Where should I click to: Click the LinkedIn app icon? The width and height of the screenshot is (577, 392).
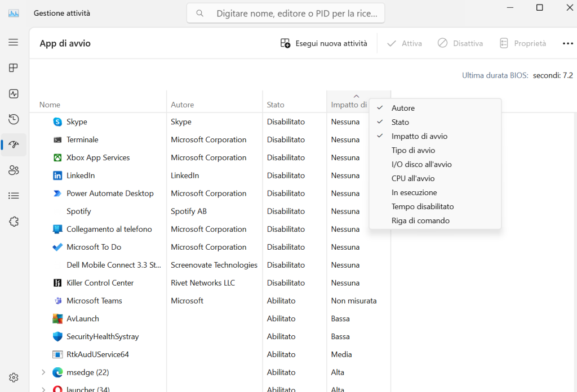pyautogui.click(x=57, y=175)
